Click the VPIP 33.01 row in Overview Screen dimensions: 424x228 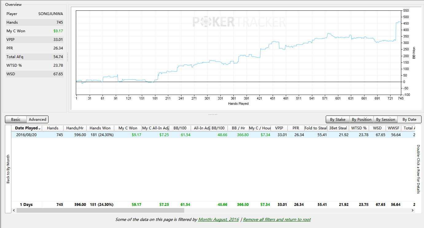(x=35, y=40)
